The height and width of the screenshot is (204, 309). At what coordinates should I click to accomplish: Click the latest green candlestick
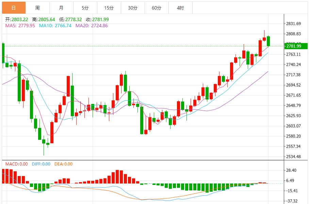click(269, 41)
